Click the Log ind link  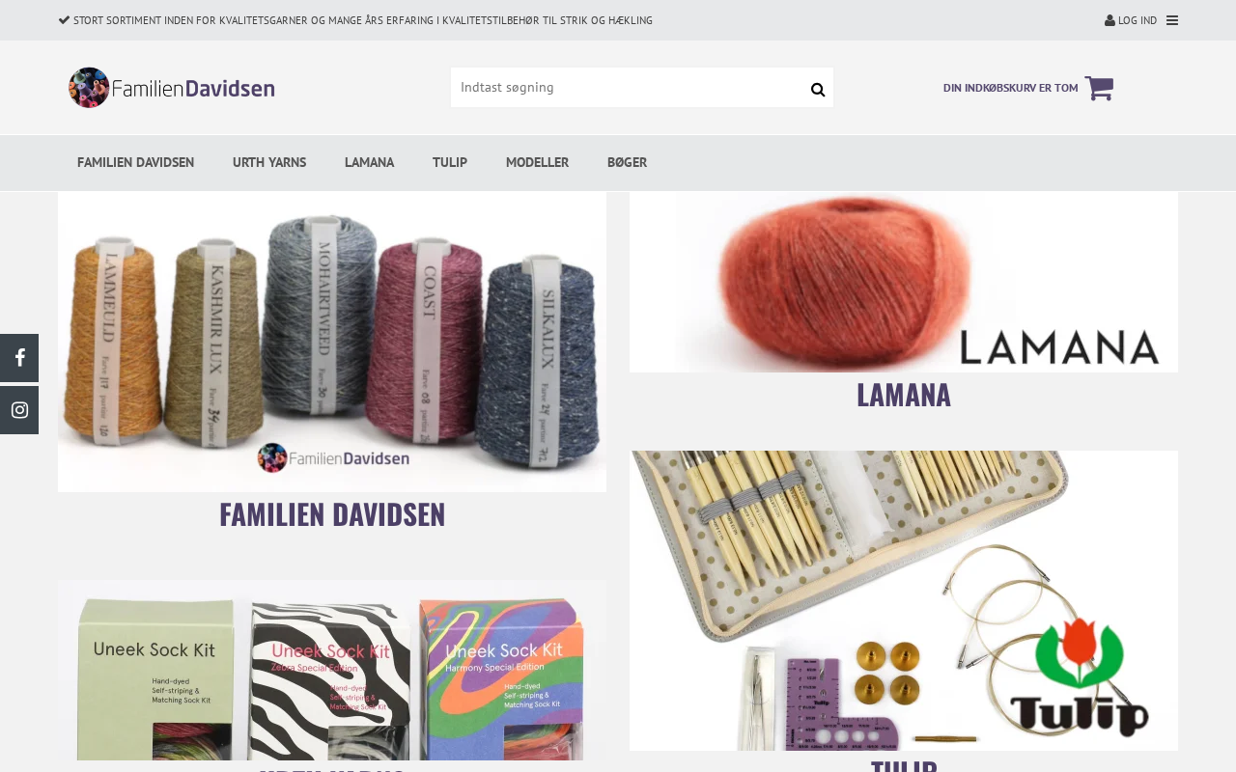(1137, 20)
